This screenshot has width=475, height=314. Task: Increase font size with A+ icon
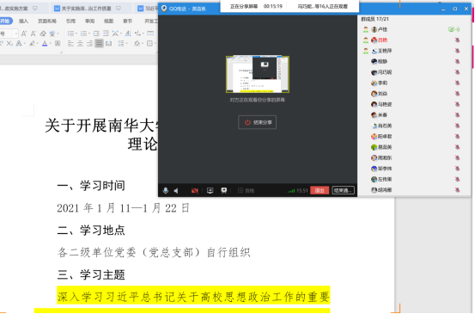(x=24, y=34)
